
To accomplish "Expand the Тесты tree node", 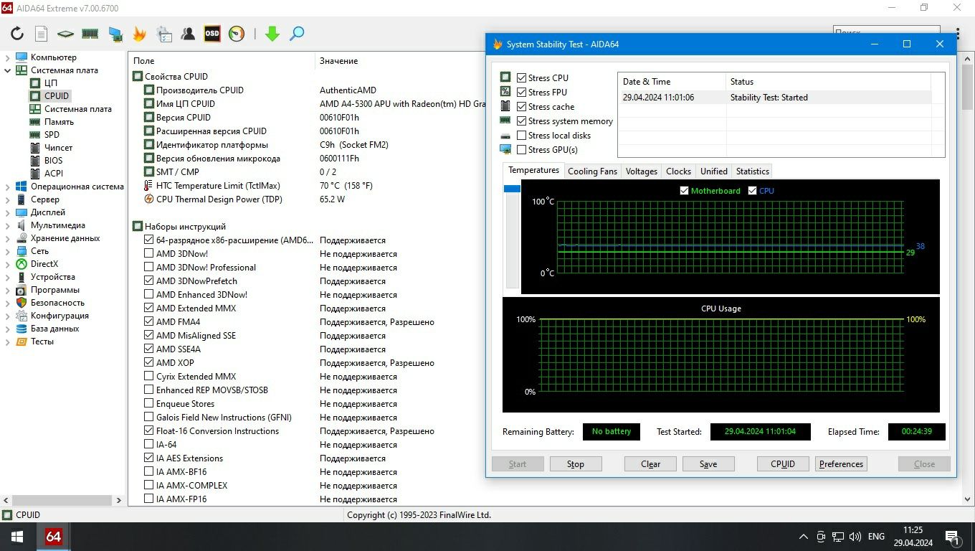I will pos(8,342).
